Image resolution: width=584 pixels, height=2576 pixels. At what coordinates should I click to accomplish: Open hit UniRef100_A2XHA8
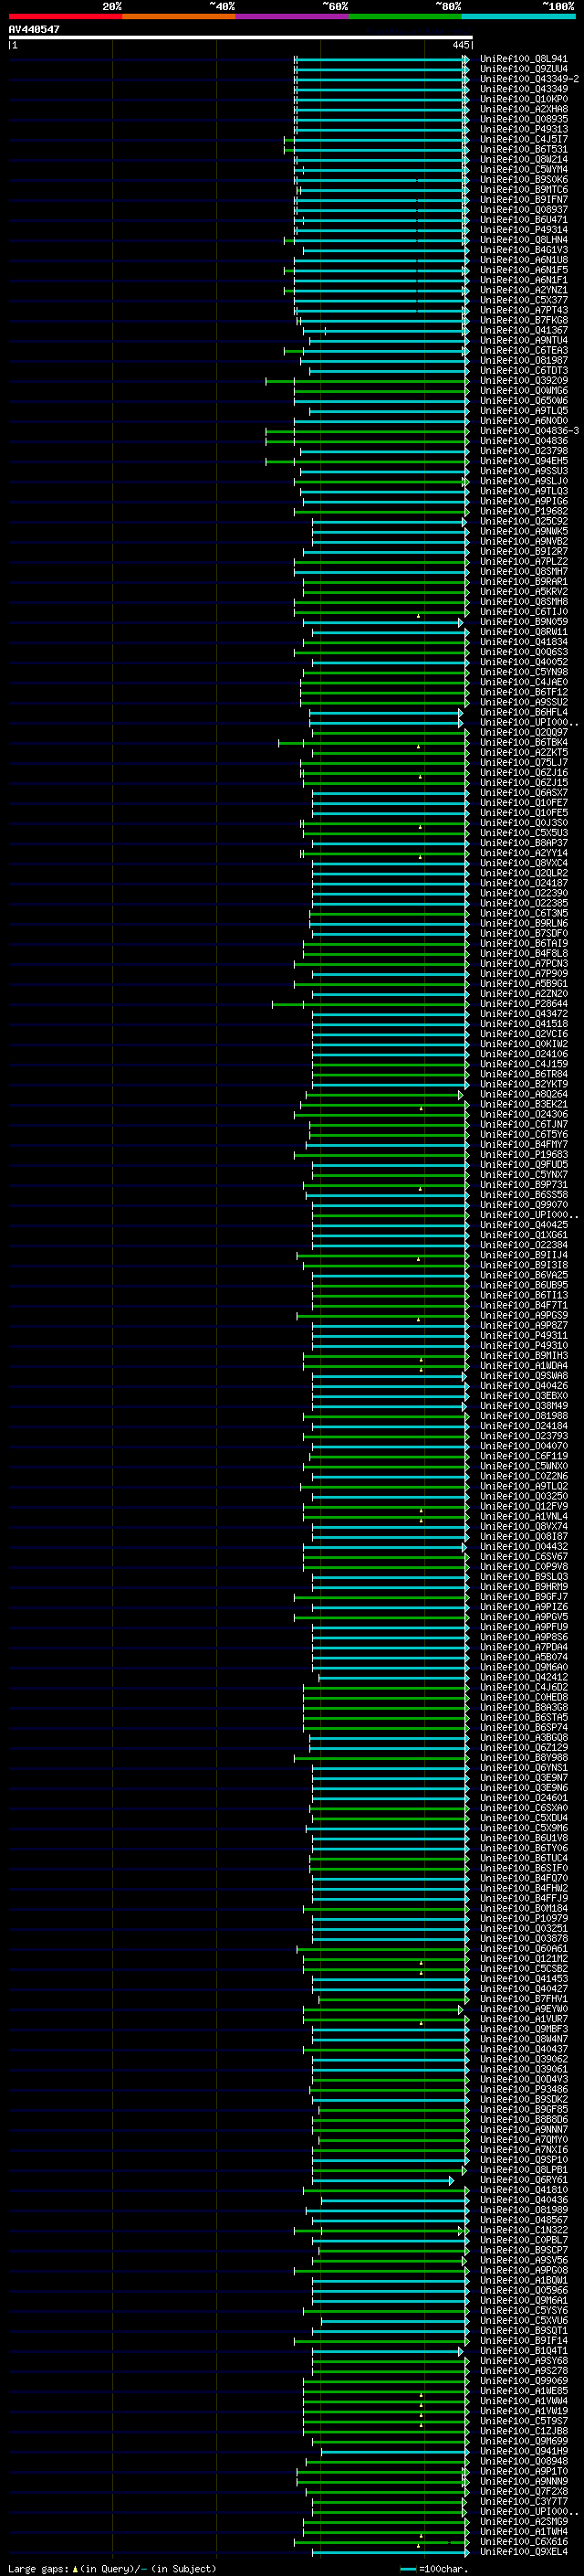click(523, 109)
